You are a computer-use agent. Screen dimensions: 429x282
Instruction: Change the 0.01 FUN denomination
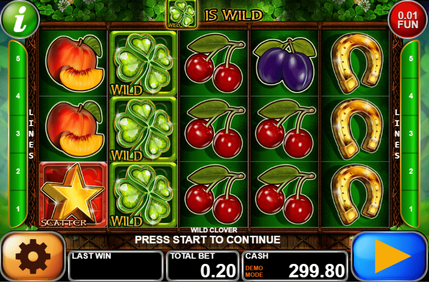coord(408,20)
